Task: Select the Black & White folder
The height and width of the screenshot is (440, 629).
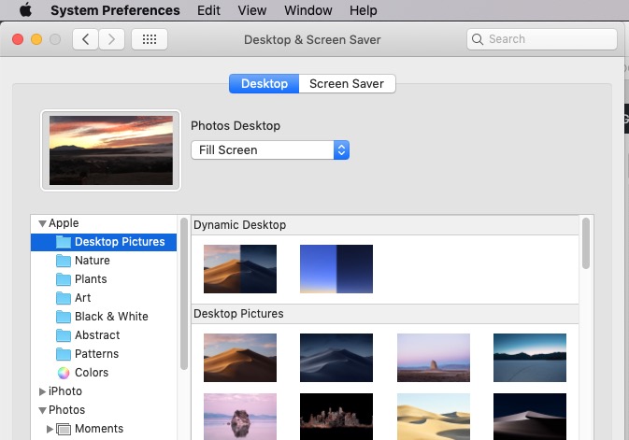Action: coord(104,317)
